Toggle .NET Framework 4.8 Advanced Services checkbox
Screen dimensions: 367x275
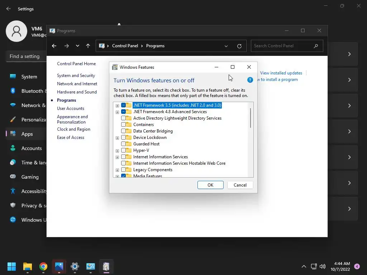coord(123,112)
